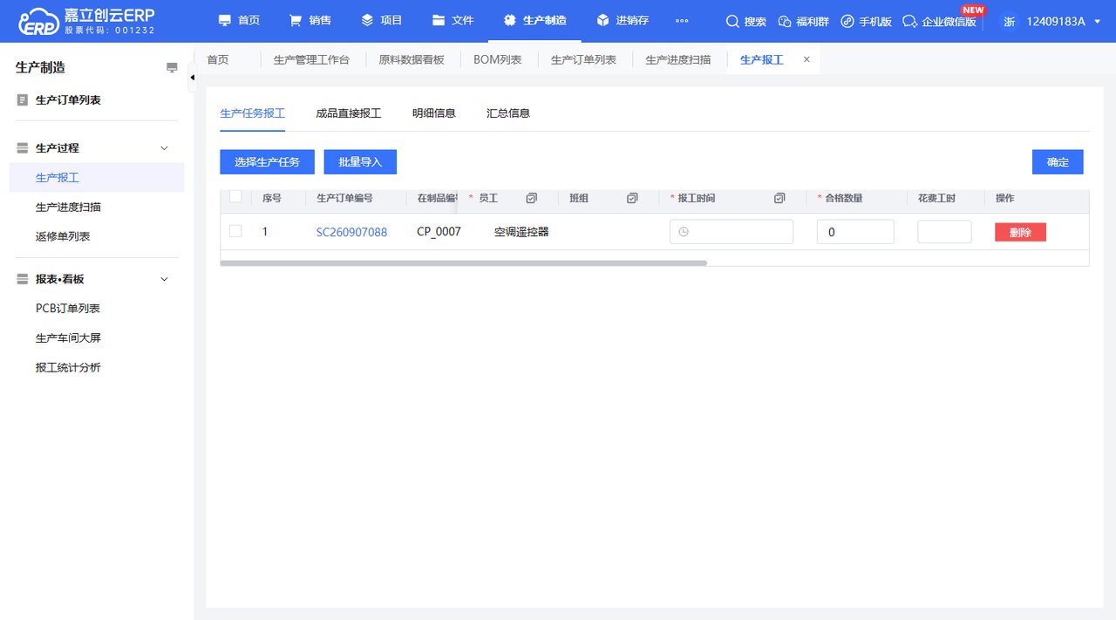Open 报工统计分析 in the sidebar

point(68,368)
